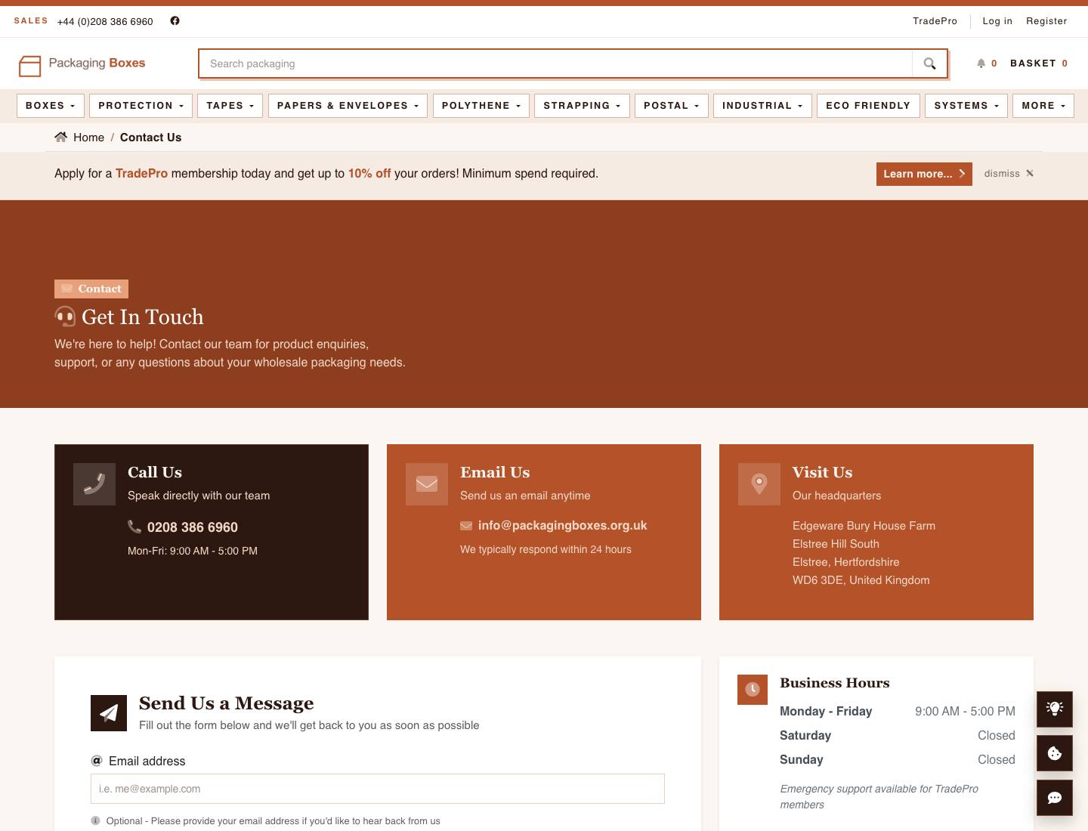Open cookie settings floating icon
1088x831 pixels.
(x=1055, y=753)
